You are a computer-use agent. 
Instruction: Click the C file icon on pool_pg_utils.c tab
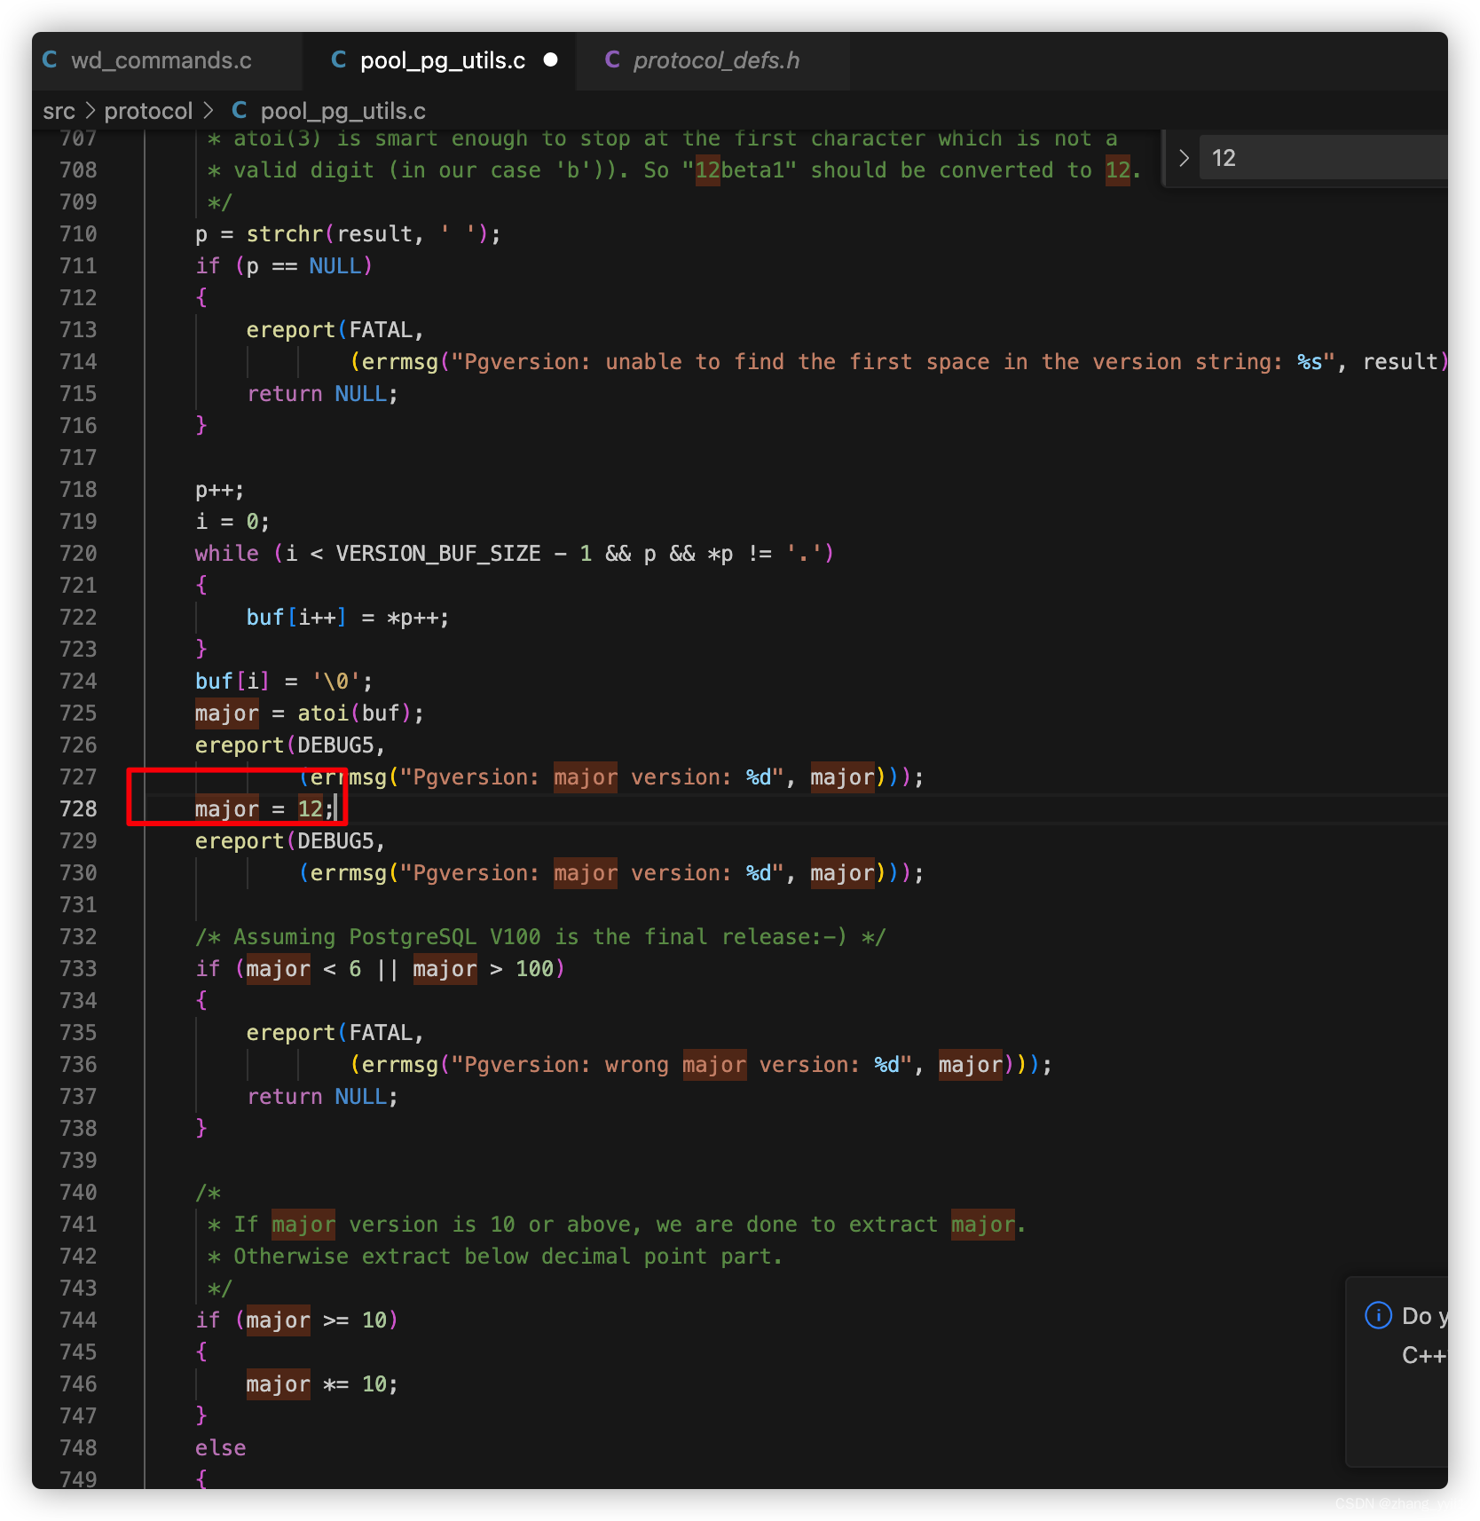(338, 59)
